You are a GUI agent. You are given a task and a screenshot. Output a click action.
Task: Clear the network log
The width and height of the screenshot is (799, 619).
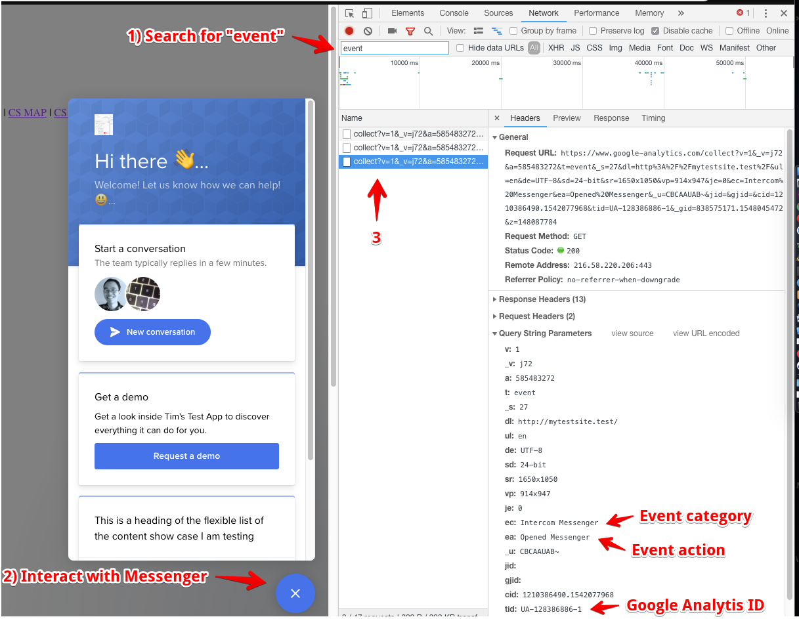coord(368,31)
